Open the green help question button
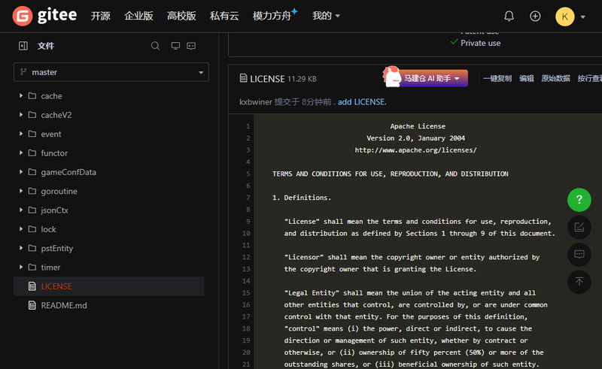Image resolution: width=602 pixels, height=369 pixels. pos(579,200)
